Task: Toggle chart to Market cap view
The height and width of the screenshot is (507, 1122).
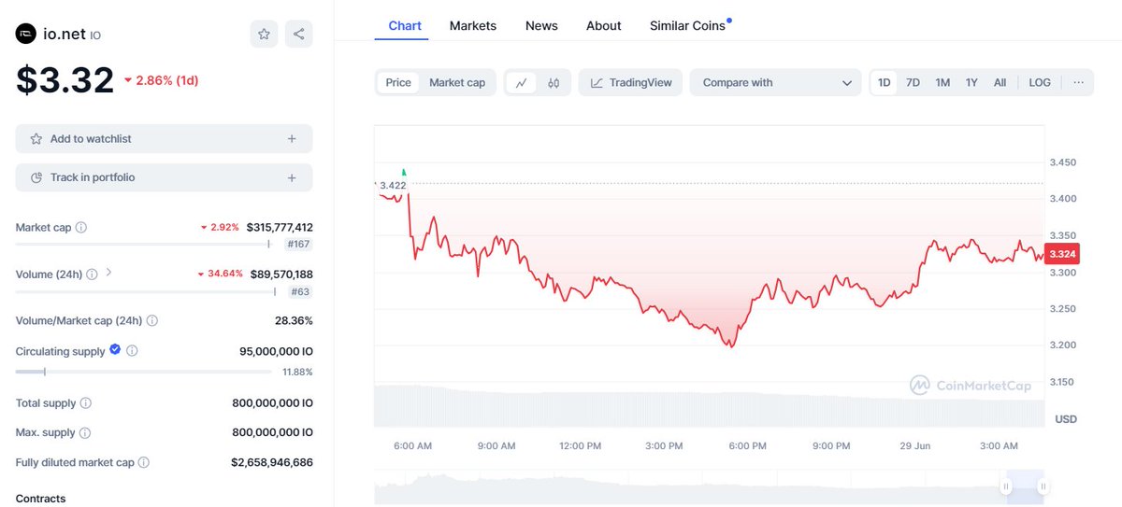Action: [x=457, y=82]
